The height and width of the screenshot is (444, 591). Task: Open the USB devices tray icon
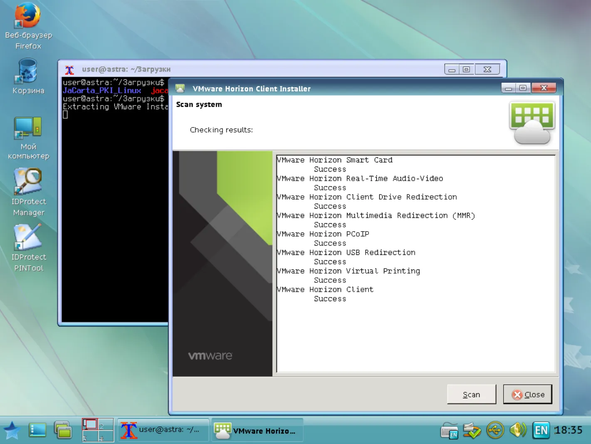[x=495, y=430]
